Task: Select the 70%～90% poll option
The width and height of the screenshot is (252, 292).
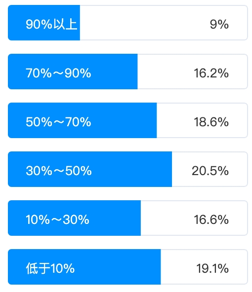Action: (x=128, y=72)
